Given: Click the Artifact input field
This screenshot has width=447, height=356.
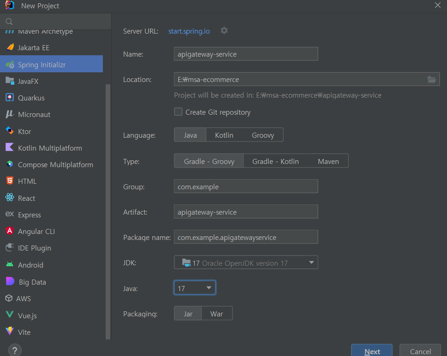Looking at the screenshot, I should [x=246, y=211].
